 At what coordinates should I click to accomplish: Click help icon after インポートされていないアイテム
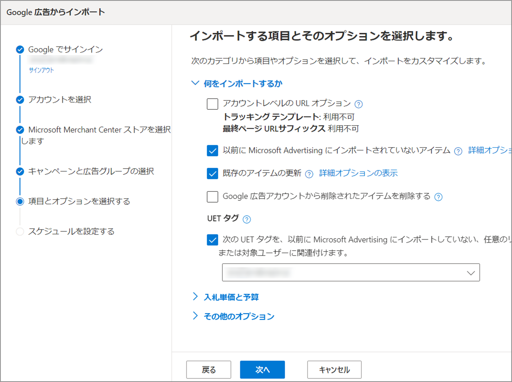458,151
